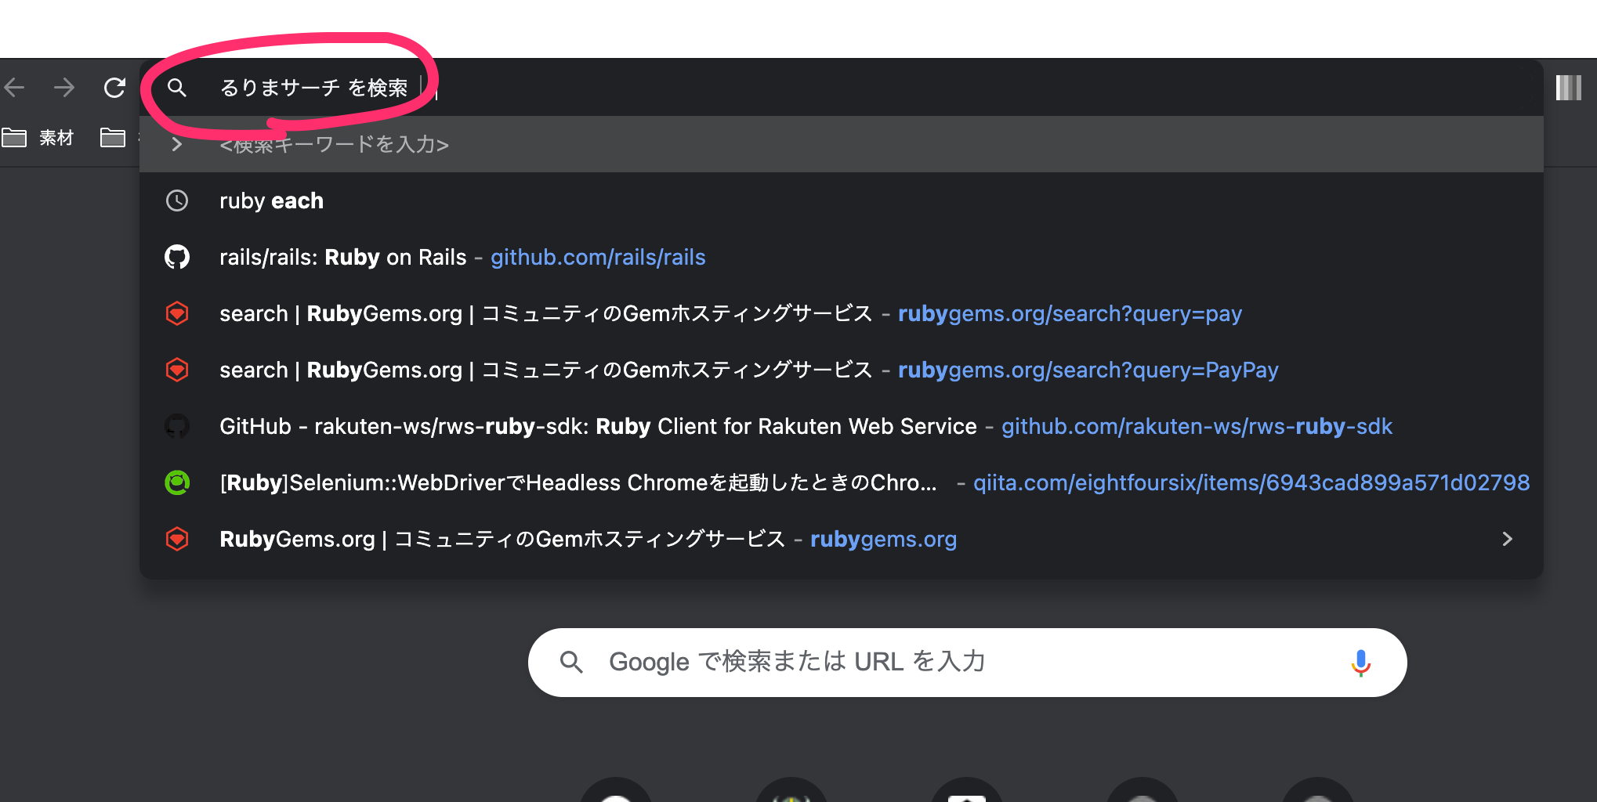Select the <検索キーワードを入力> suggestion row
The height and width of the screenshot is (802, 1597).
pos(842,144)
